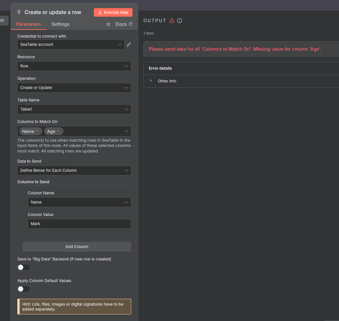Remove the Name tag from match columns

tap(37, 131)
